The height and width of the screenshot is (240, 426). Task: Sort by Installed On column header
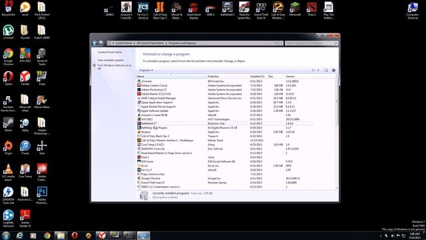click(258, 77)
